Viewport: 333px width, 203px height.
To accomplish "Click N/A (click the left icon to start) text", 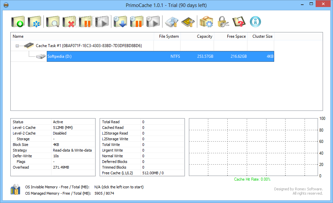I will click(119, 187).
